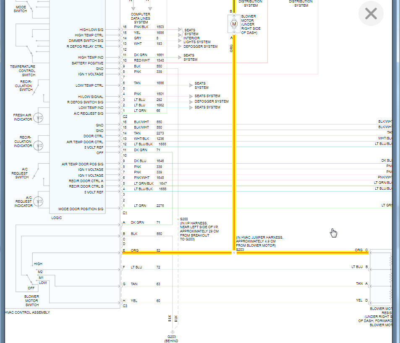Click the HVAC CONTROL ASSEMBLY label

[28, 312]
